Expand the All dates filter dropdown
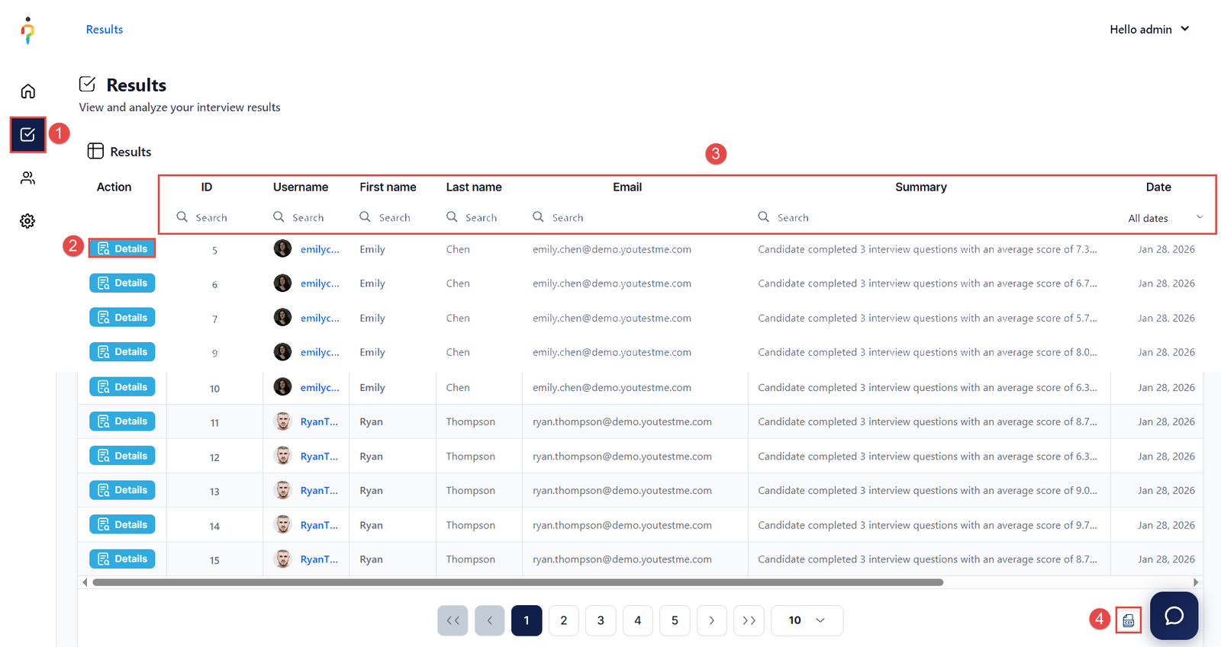 (1165, 218)
